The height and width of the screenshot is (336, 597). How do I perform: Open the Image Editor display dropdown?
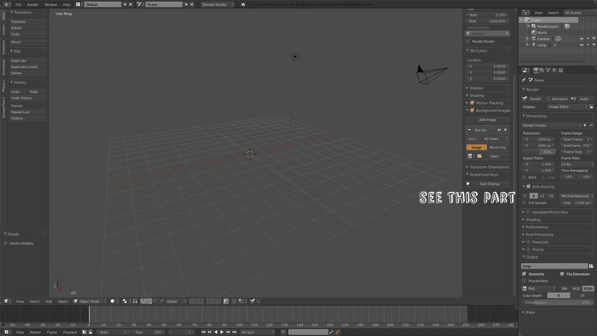click(x=567, y=107)
